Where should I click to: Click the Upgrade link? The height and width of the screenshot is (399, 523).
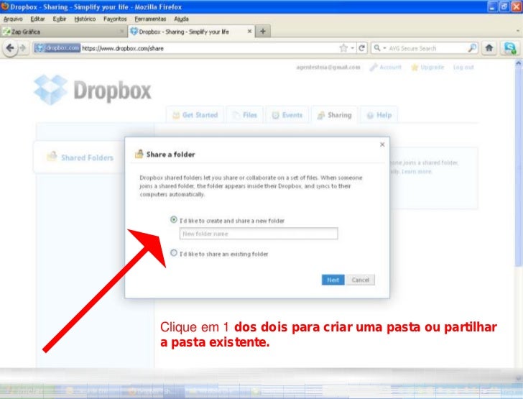coord(427,67)
